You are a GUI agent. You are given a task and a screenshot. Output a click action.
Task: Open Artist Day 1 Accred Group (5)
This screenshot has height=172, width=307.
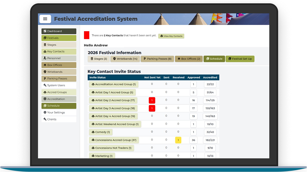coord(112,93)
